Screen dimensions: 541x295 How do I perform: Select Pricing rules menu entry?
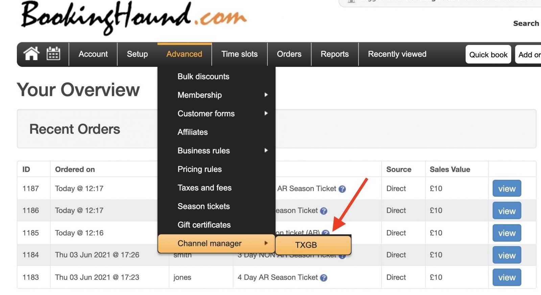tap(216, 169)
